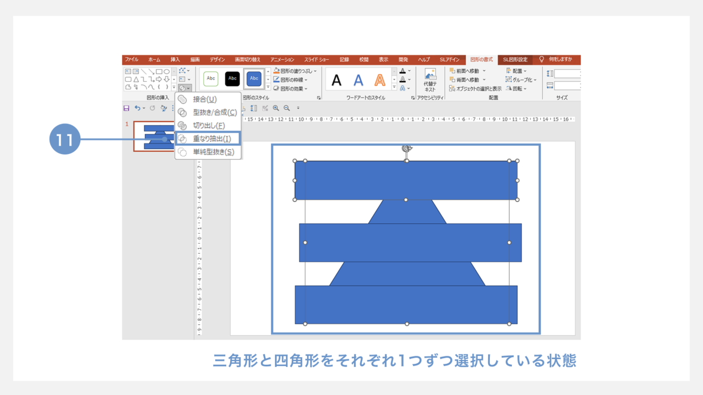Image resolution: width=703 pixels, height=395 pixels.
Task: Open the Alt Text (代替テキスト) button
Action: coord(430,80)
